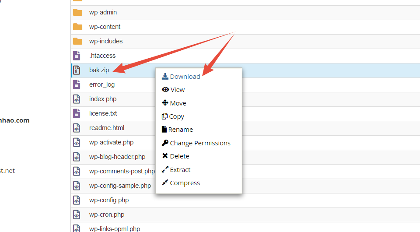Select the readme.html file name

point(107,128)
